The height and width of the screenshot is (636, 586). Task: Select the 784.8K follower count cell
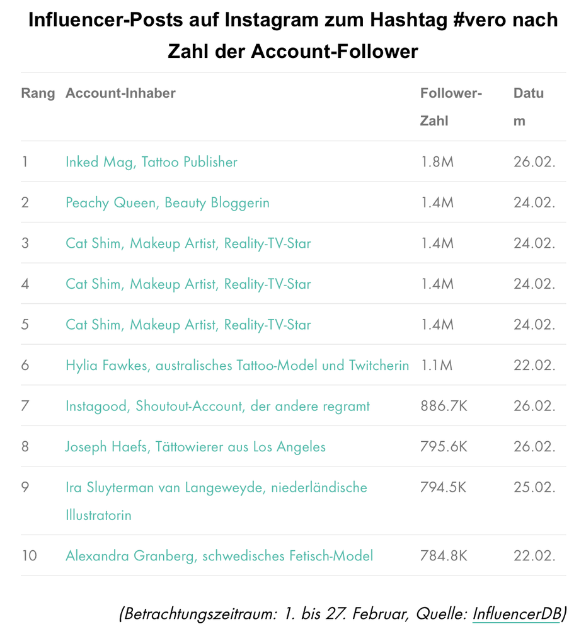tap(444, 556)
